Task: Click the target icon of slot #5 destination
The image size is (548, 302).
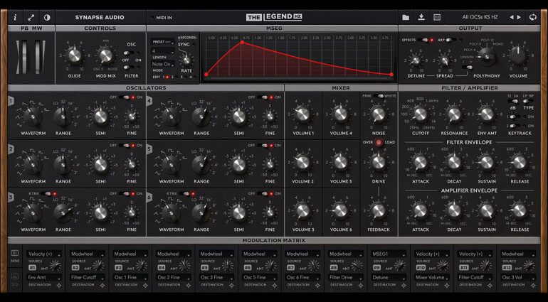Action: pos(231,285)
